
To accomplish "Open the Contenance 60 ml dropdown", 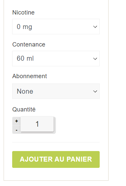I will coord(56,59).
